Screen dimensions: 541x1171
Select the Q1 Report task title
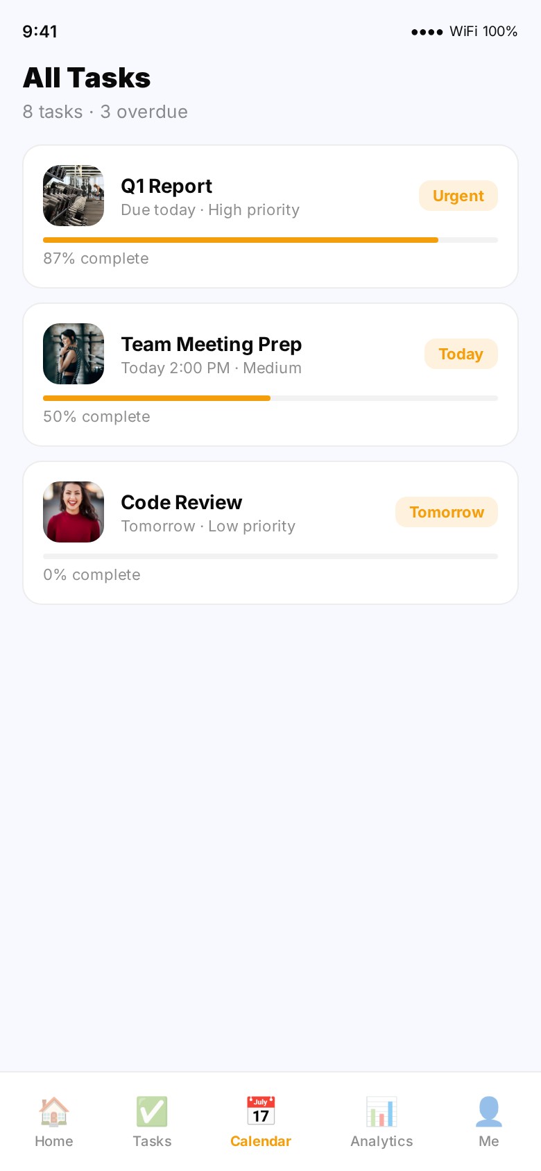[x=166, y=186]
